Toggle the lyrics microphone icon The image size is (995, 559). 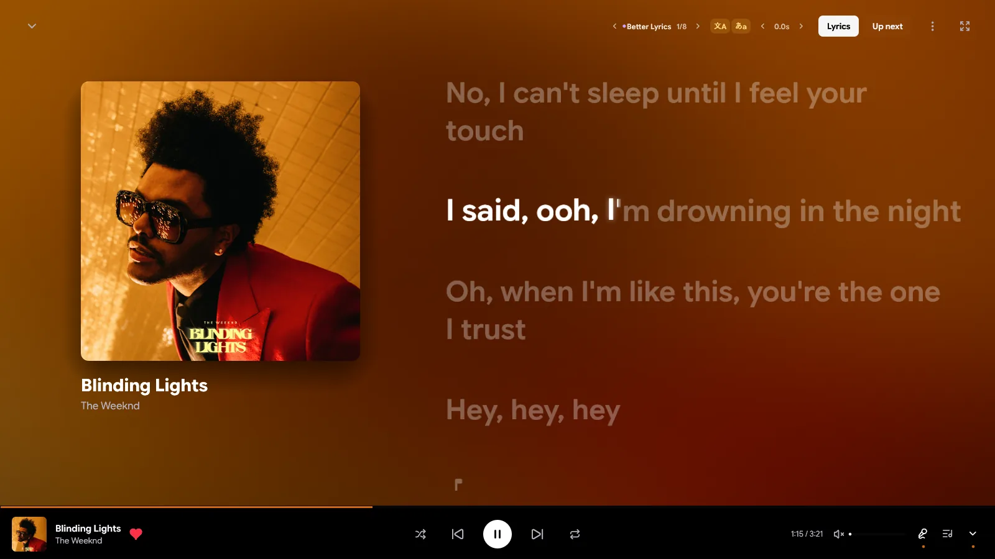[x=923, y=534]
